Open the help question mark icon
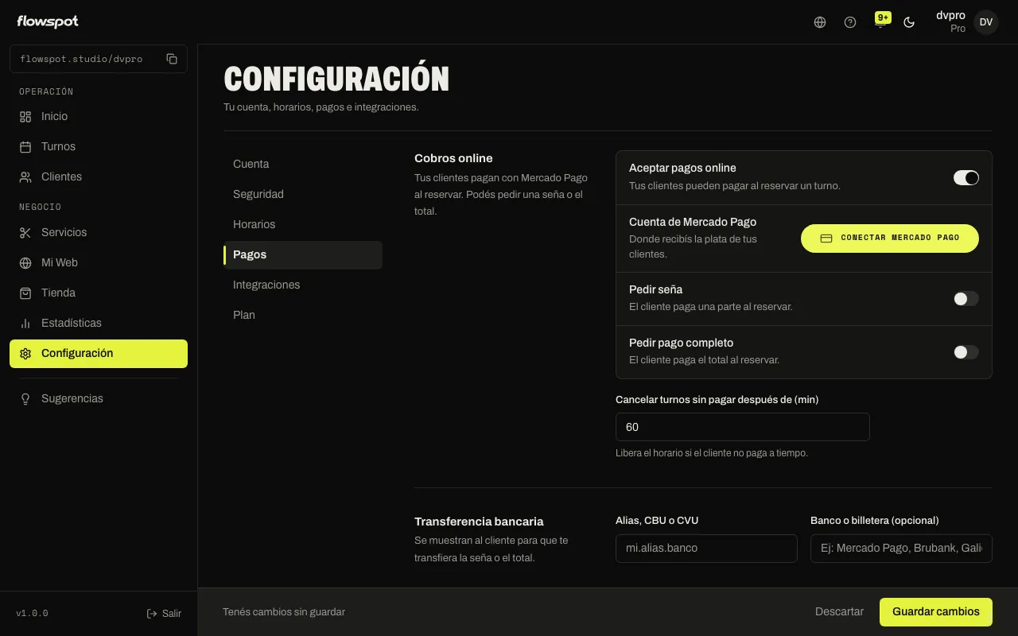The width and height of the screenshot is (1018, 636). (850, 22)
